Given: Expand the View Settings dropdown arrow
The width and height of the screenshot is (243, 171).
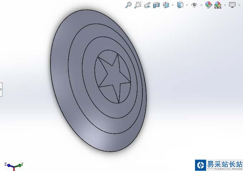Looking at the screenshot, I should pos(239,5).
